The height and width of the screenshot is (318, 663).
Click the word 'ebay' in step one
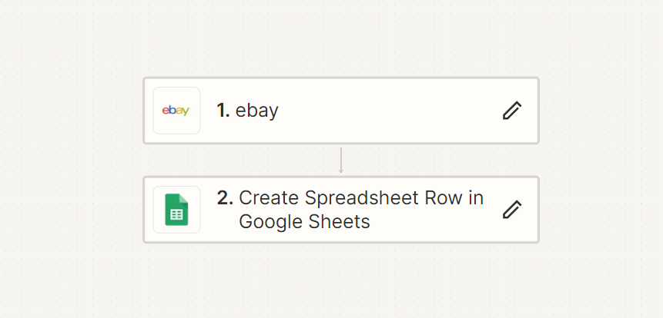coord(257,111)
